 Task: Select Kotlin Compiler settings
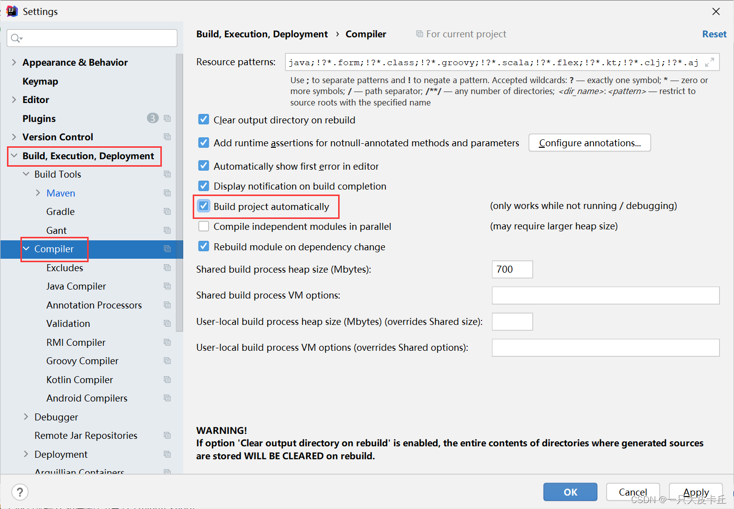[80, 380]
